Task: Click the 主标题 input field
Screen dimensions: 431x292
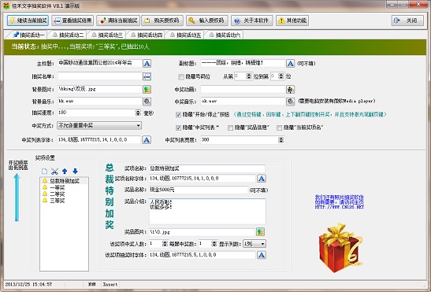Action: [100, 63]
